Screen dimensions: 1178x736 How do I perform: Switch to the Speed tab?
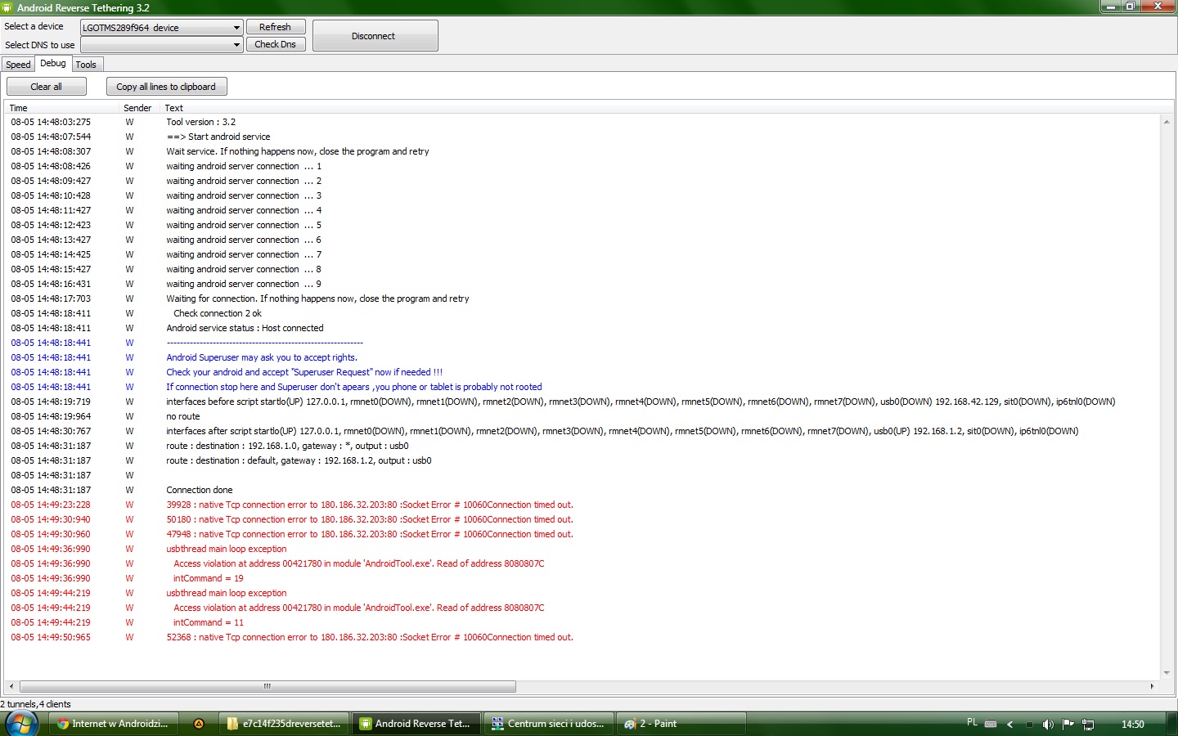(18, 65)
